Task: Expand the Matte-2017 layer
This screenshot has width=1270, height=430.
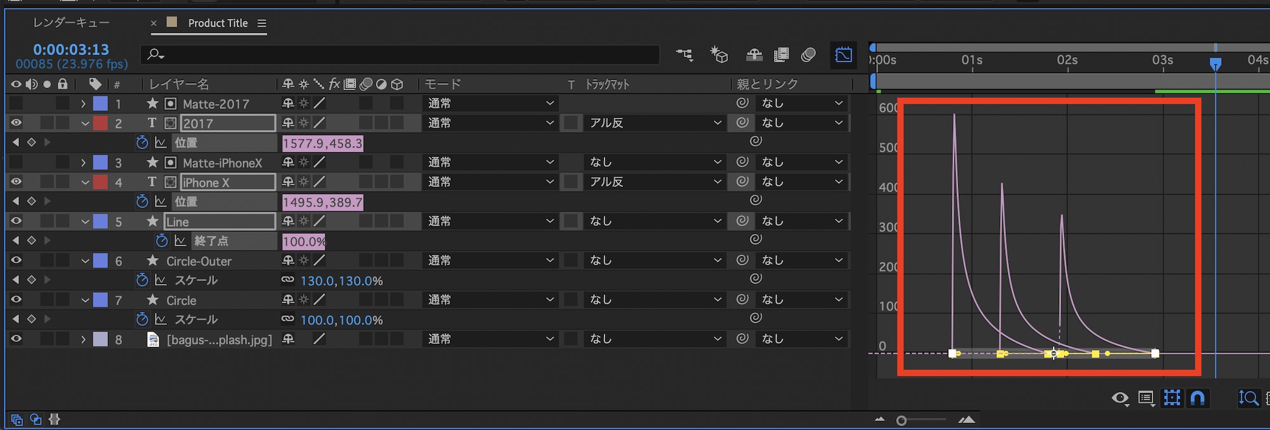Action: tap(83, 103)
